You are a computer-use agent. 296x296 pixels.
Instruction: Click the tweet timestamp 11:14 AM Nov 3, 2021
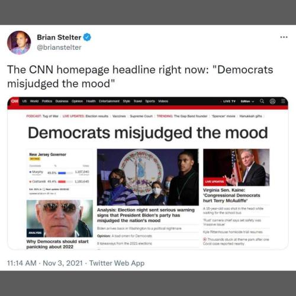(x=45, y=263)
